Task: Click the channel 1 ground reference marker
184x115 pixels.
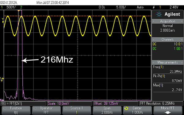Action: tap(2, 79)
